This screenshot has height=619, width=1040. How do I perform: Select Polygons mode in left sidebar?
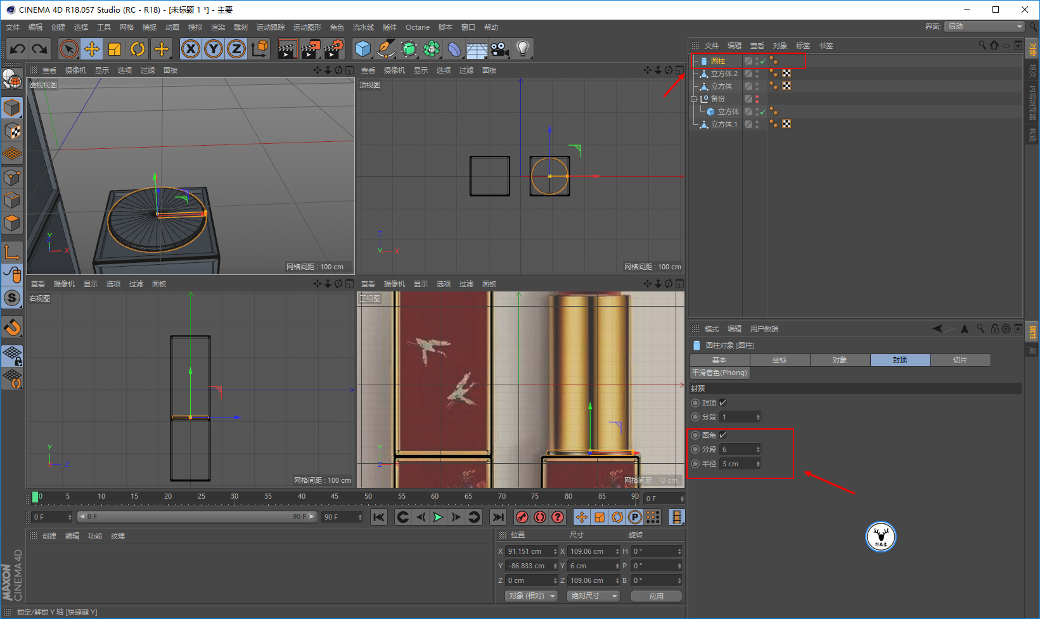pyautogui.click(x=12, y=223)
